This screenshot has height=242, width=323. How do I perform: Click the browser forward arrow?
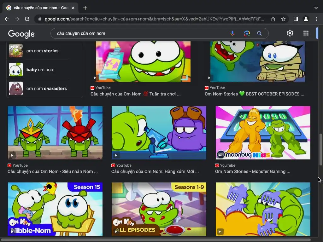(x=17, y=19)
